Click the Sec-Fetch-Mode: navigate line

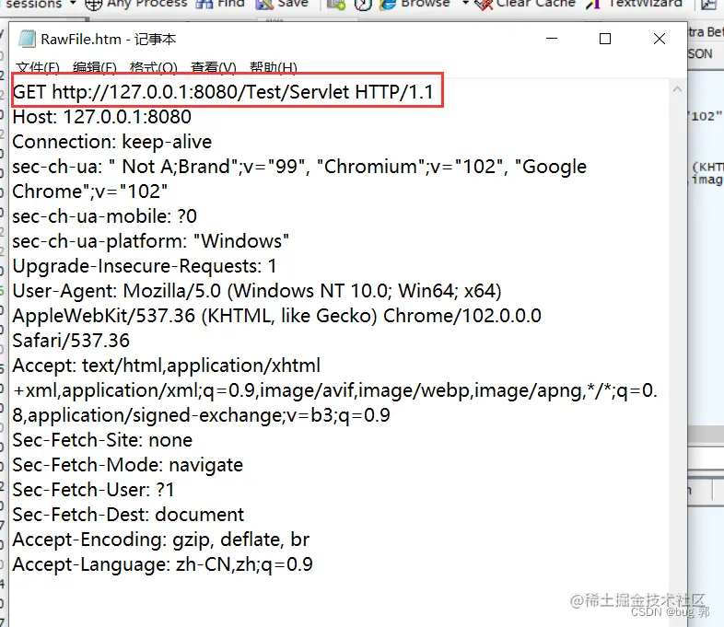pos(127,465)
